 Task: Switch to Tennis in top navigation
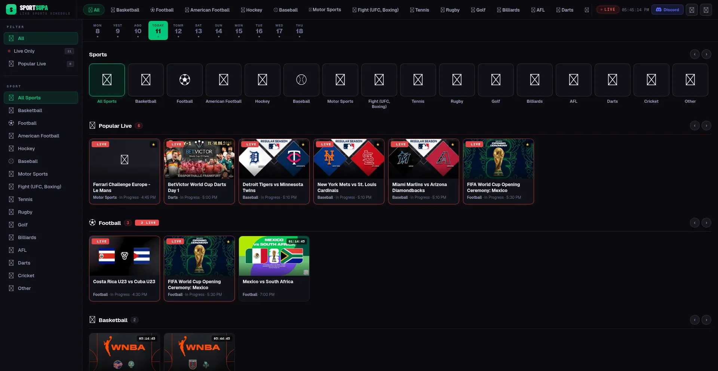pyautogui.click(x=420, y=10)
